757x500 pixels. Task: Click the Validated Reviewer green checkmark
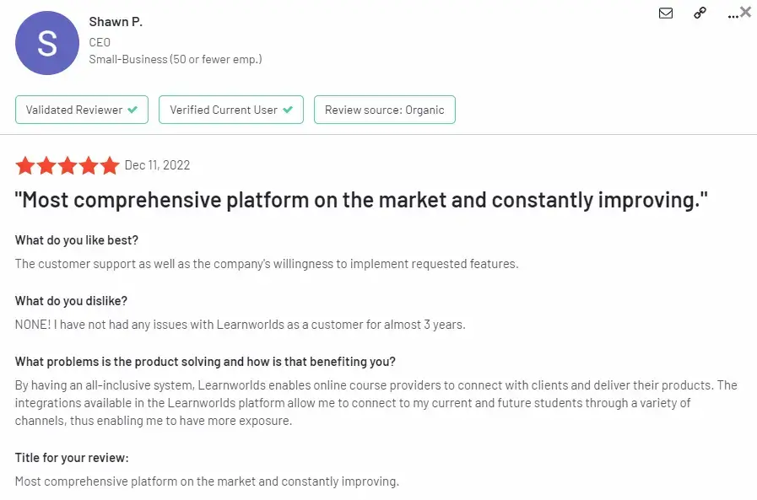coord(132,110)
